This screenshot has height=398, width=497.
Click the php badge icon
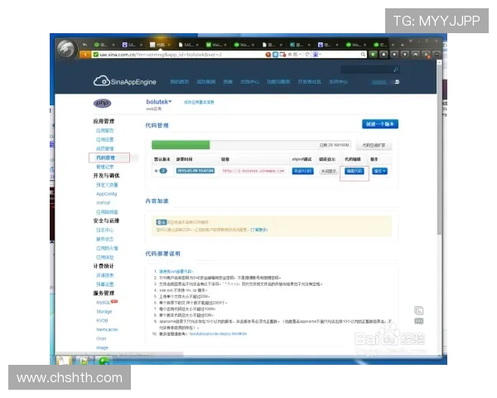[102, 103]
